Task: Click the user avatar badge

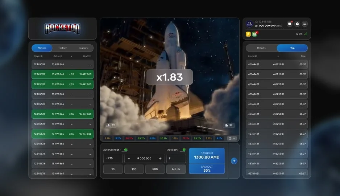Action: (x=249, y=24)
